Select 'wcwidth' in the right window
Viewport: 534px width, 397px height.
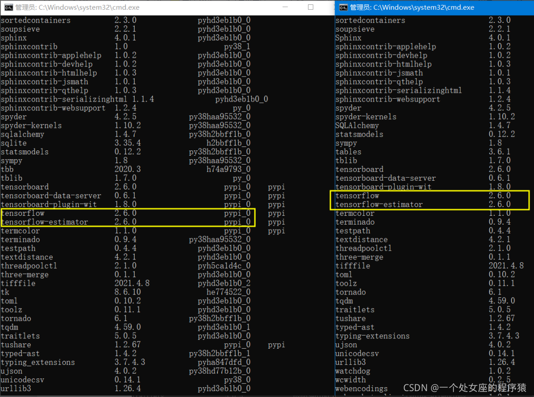[x=350, y=379]
